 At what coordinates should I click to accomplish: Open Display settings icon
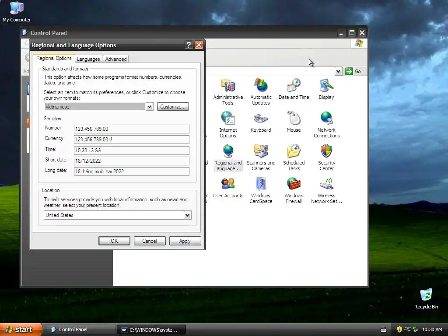326,89
